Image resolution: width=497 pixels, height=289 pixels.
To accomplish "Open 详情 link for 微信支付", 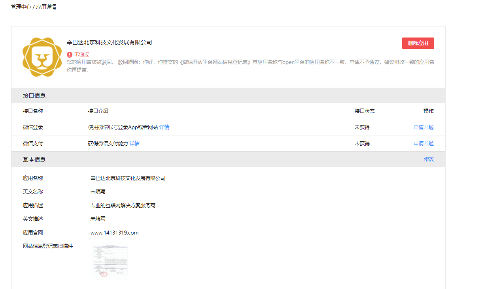I will [x=134, y=143].
